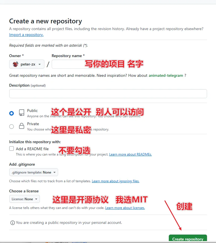216x243 pixels.
Task: Click the info icon beside public repository notice
Action: (x=13, y=223)
